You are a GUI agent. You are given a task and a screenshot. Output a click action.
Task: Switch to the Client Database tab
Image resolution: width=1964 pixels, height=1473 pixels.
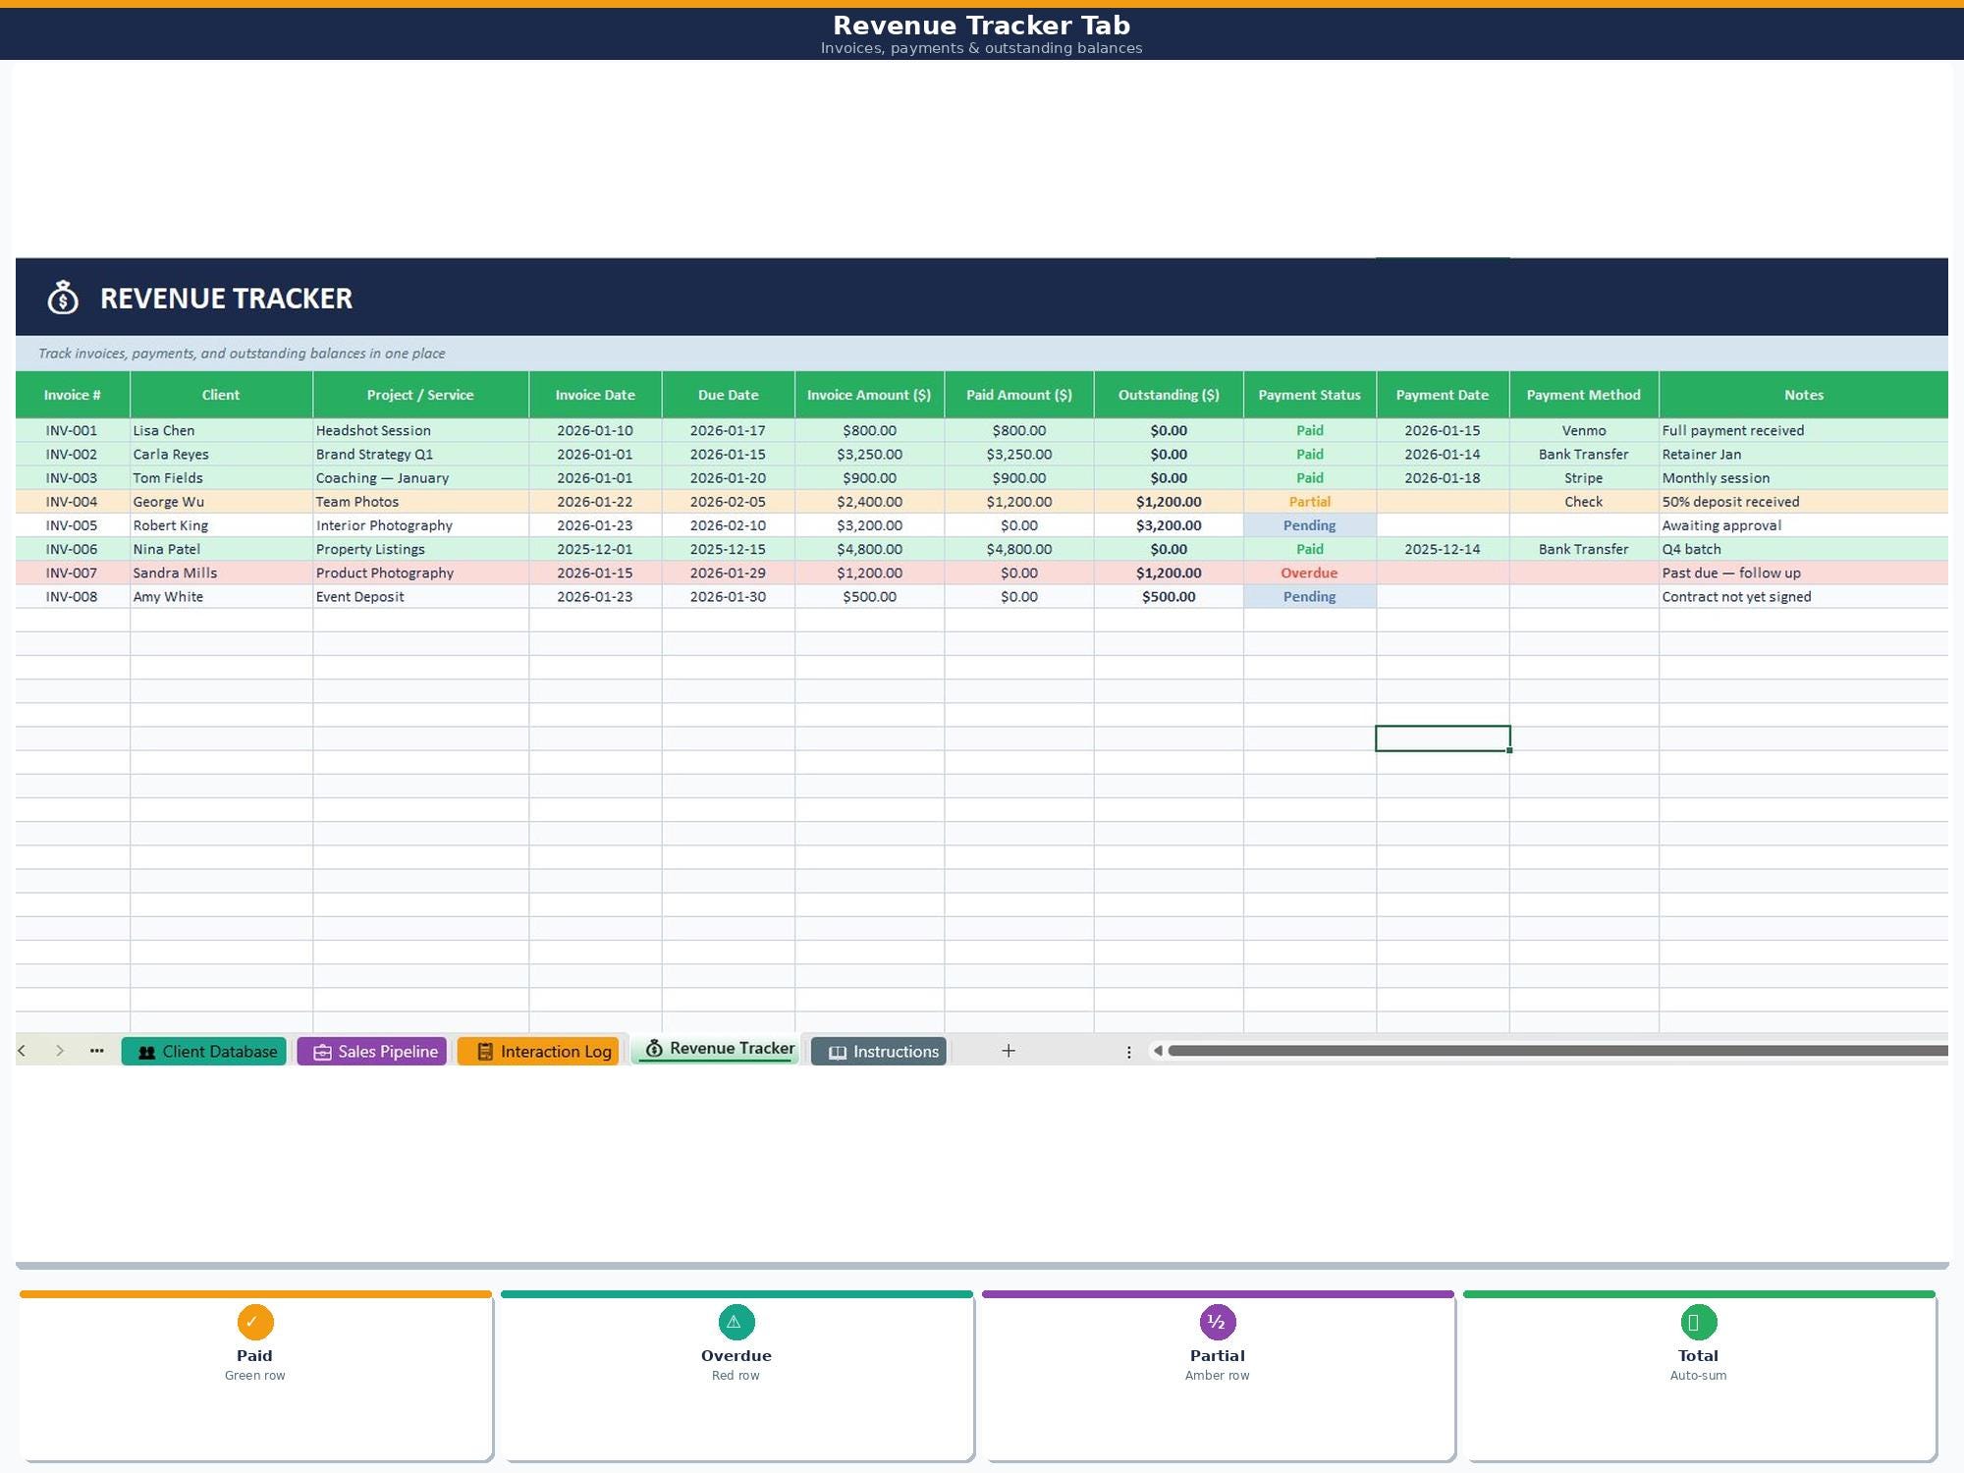[204, 1051]
